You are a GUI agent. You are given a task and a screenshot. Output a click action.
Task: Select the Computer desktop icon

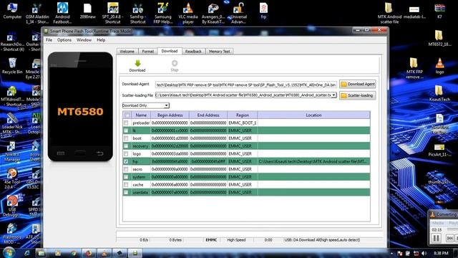pos(12,11)
